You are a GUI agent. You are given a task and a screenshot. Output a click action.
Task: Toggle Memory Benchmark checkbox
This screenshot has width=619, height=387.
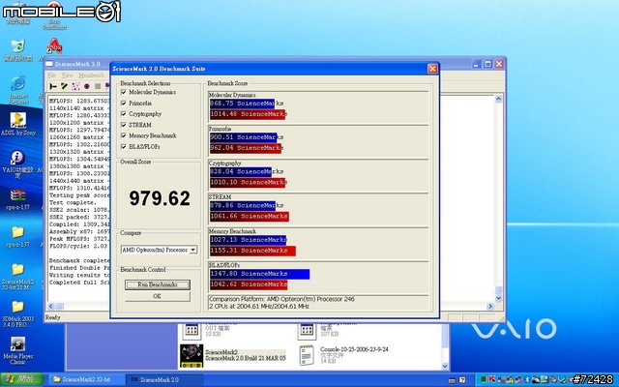124,135
